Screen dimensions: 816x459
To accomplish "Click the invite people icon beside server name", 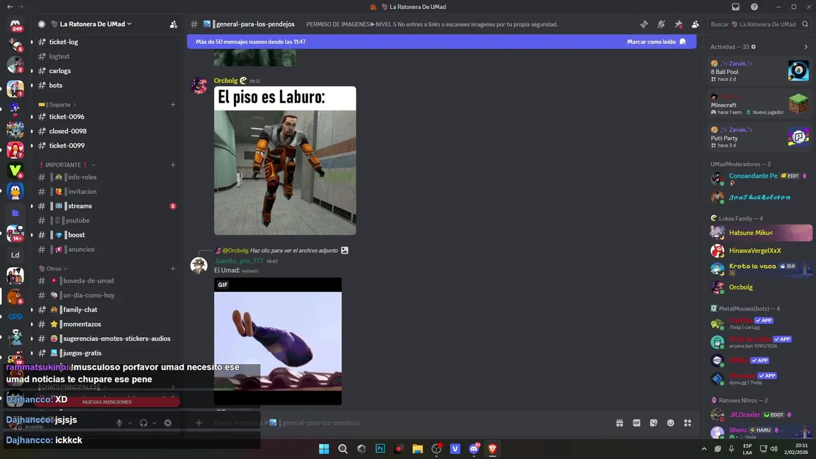I will [x=173, y=24].
